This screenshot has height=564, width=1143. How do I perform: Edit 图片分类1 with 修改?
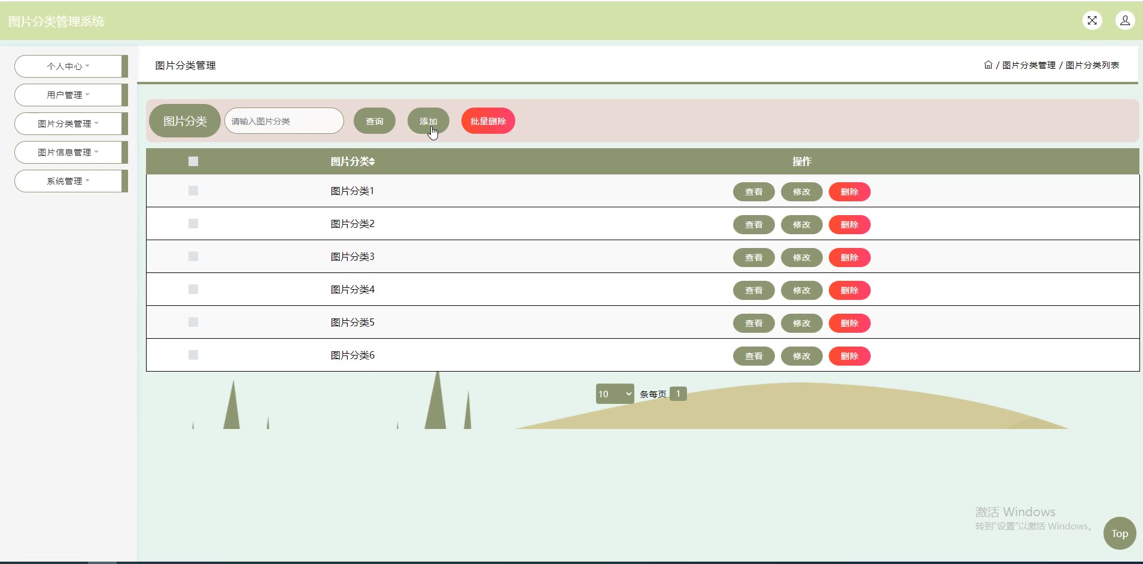[x=802, y=192]
